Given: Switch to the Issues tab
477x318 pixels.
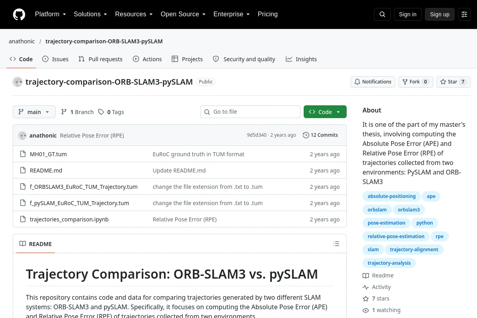Looking at the screenshot, I should [55, 59].
